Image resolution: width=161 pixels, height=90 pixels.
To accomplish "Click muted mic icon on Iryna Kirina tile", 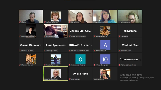I will tap(70, 22).
